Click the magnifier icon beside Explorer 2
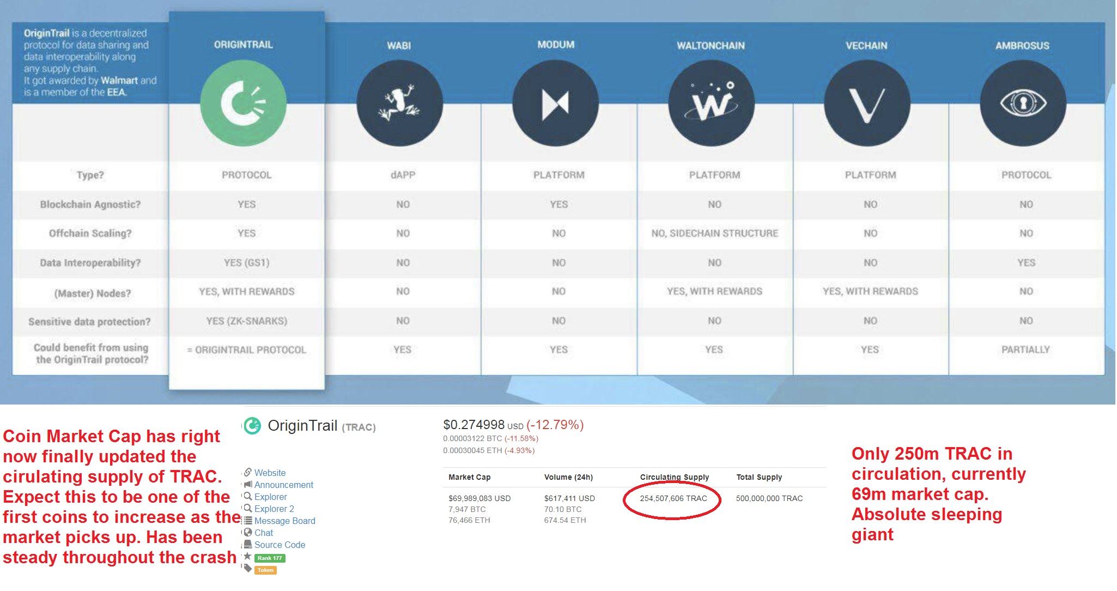The width and height of the screenshot is (1117, 591). coord(248,508)
